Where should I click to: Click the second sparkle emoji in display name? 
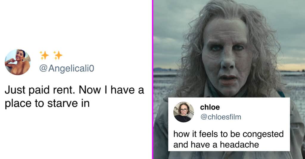58,55
